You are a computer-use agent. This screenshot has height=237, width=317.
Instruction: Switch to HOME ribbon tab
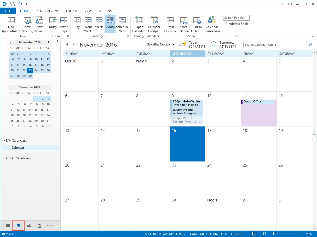pyautogui.click(x=25, y=11)
